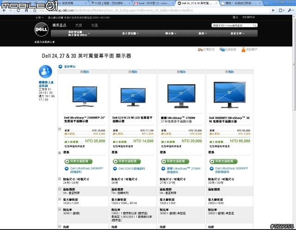This screenshot has height=230, width=296.
Task: Collapse the 最大解析度 resolution row
Action: click(60, 199)
